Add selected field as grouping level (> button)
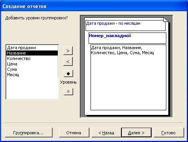This screenshot has height=142, width=188. pos(68,51)
